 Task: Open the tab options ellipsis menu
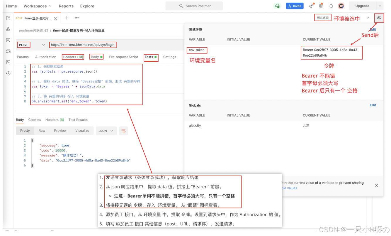(76, 18)
